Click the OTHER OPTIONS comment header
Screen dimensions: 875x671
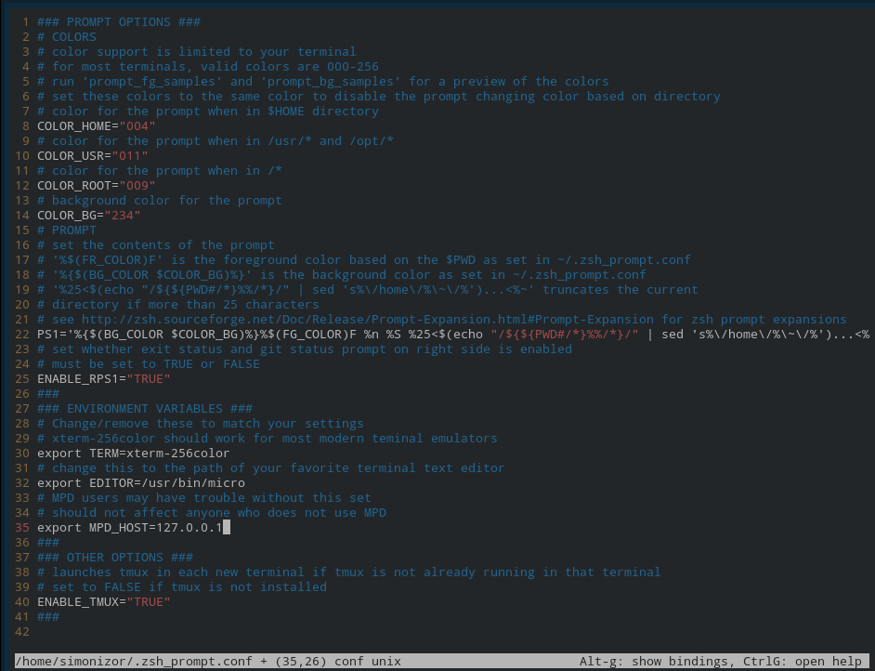click(116, 557)
